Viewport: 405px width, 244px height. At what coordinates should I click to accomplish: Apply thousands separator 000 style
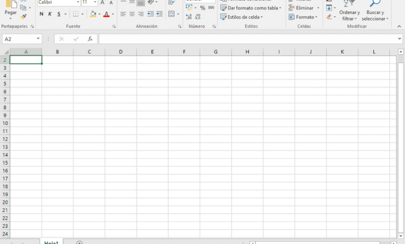point(211,8)
